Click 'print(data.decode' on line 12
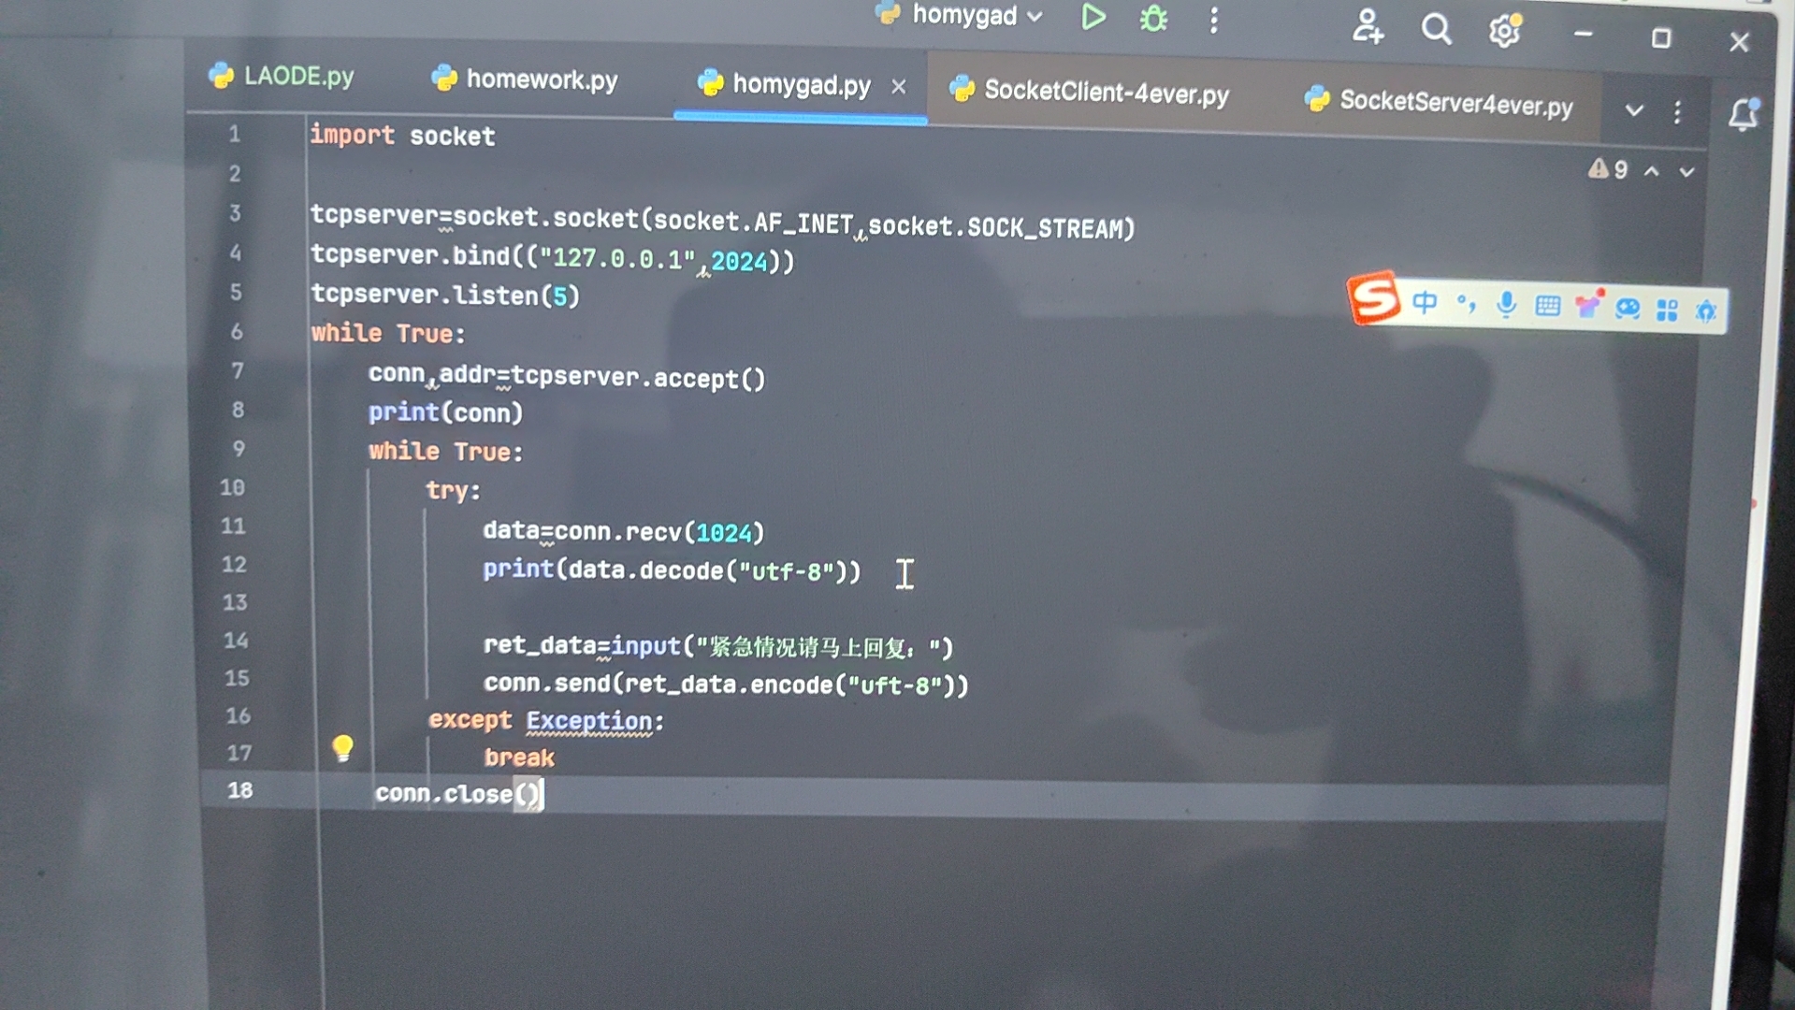This screenshot has width=1795, height=1010. pos(603,570)
